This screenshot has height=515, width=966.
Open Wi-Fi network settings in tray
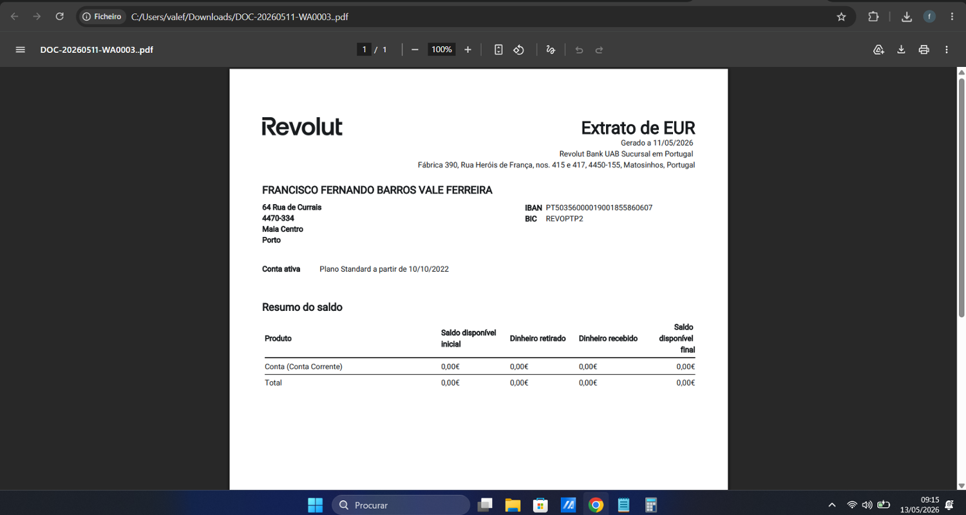point(852,505)
